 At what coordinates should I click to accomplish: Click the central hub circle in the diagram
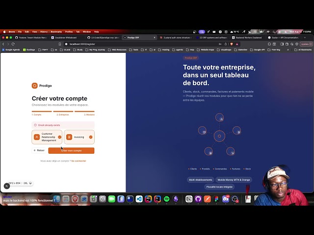[x=219, y=136]
